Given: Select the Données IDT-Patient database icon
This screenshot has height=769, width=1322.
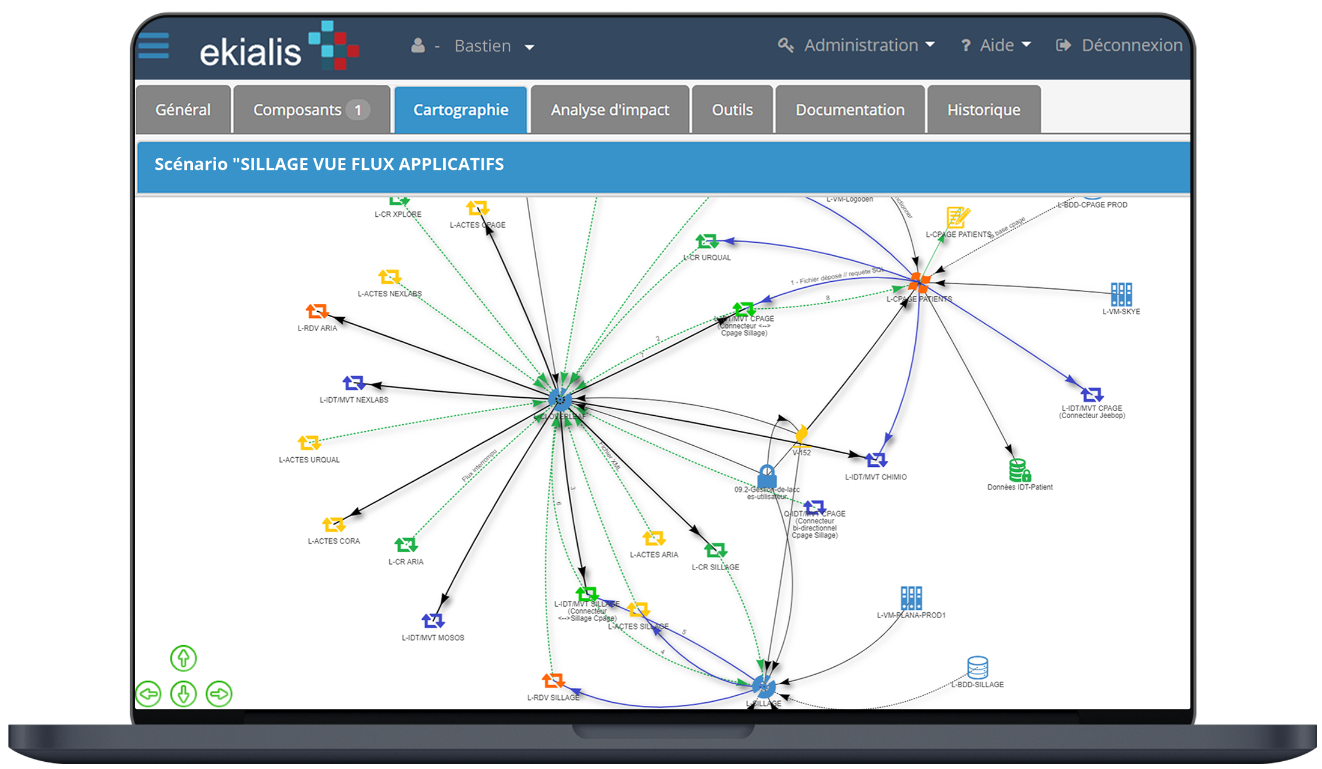Looking at the screenshot, I should coord(1019,470).
